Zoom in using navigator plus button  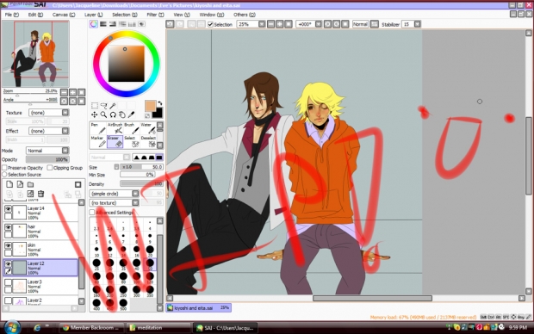pyautogui.click(x=73, y=92)
